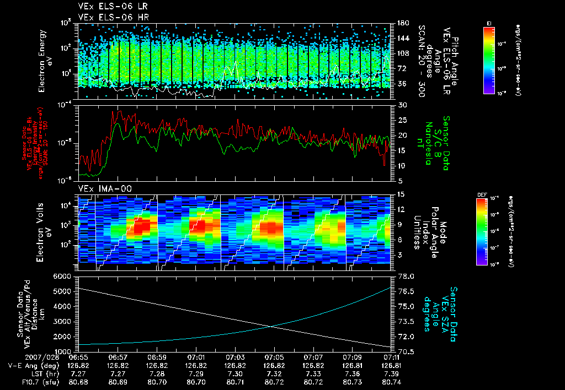Image resolution: width=565 pixels, height=390 pixels.
Task: Click the 78.0 SZA axis tick label
Action: click(406, 277)
